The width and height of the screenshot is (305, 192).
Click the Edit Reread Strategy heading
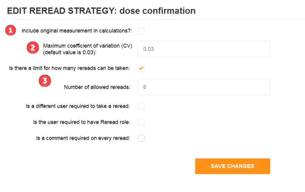tap(101, 11)
